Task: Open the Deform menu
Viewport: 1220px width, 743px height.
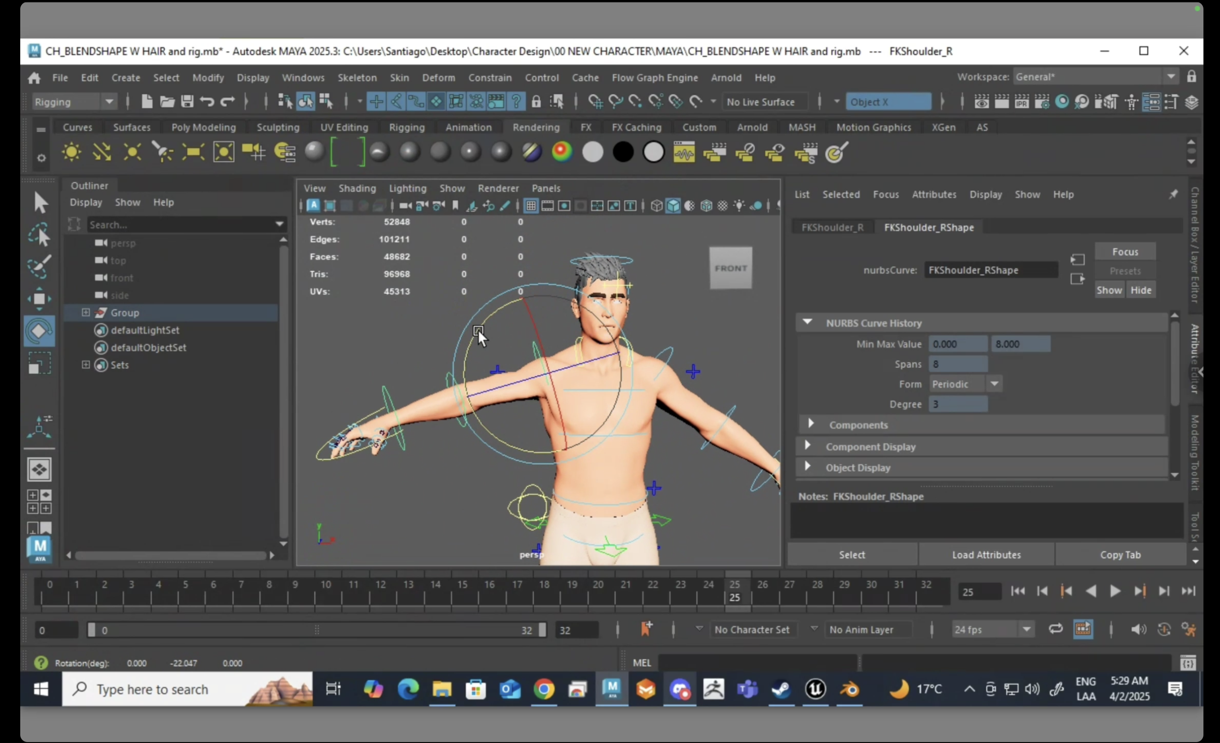Action: (438, 78)
